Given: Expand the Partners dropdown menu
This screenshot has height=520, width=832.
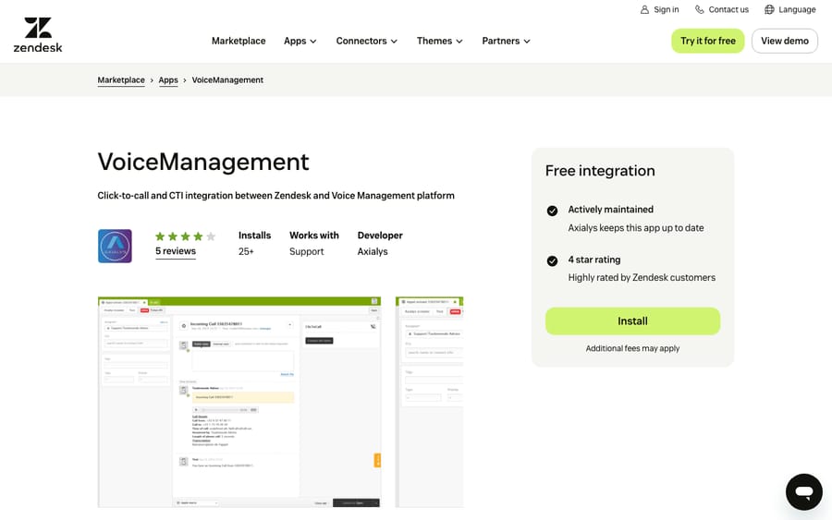Looking at the screenshot, I should 507,41.
